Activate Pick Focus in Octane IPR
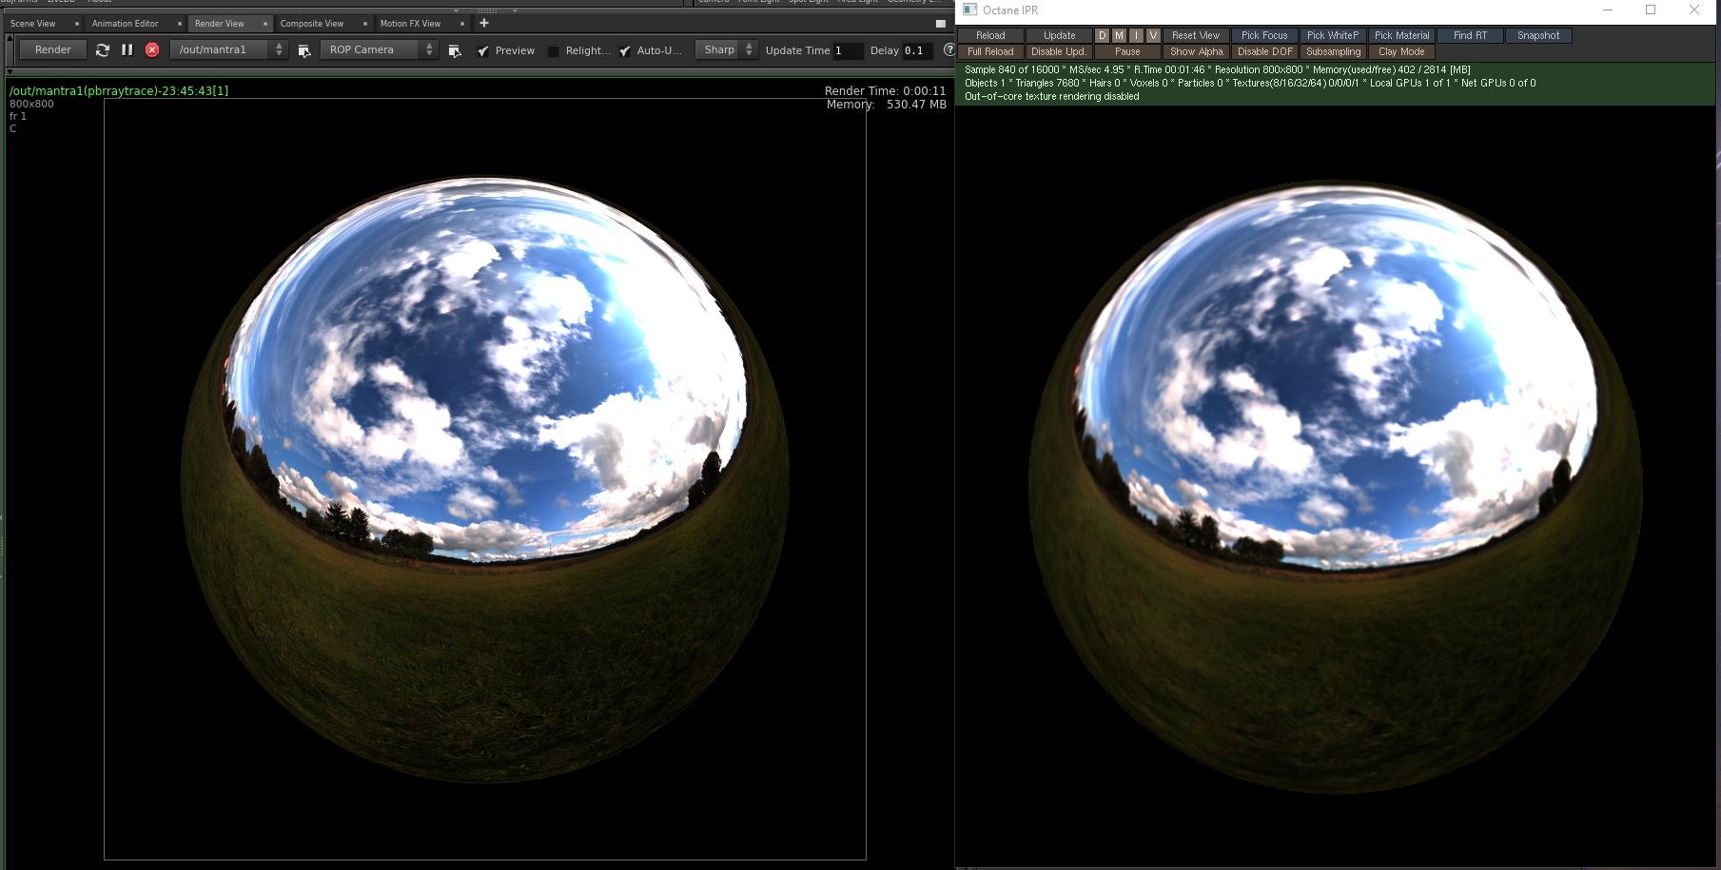The height and width of the screenshot is (870, 1721). [x=1264, y=36]
